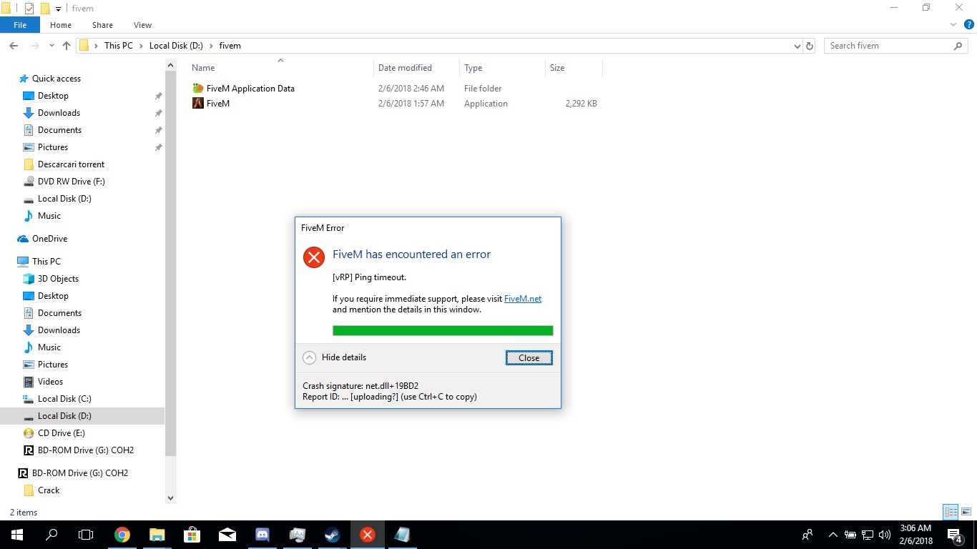Open the Share ribbon tab
The width and height of the screenshot is (977, 549).
coord(102,25)
